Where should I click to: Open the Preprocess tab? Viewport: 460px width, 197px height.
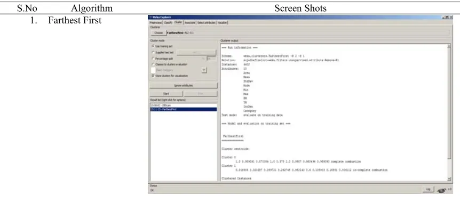coord(156,22)
